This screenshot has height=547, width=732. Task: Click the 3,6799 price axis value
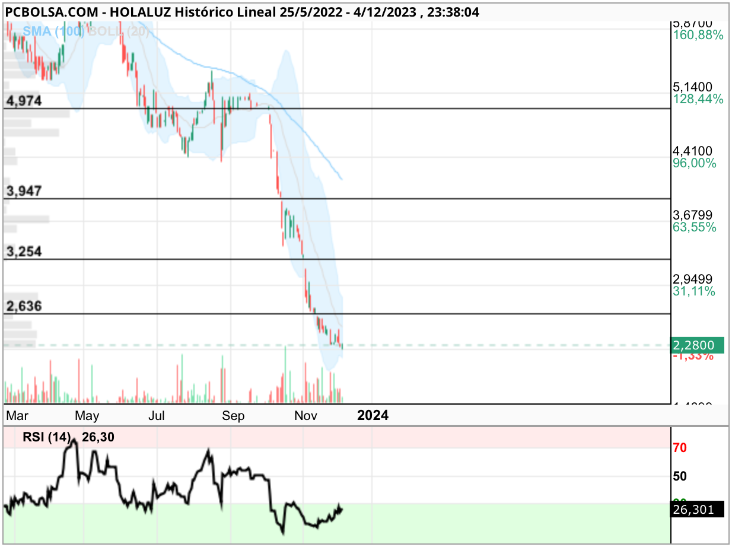[693, 215]
